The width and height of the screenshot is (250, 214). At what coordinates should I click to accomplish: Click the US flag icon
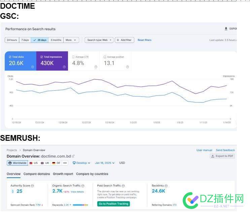[x=31, y=163]
